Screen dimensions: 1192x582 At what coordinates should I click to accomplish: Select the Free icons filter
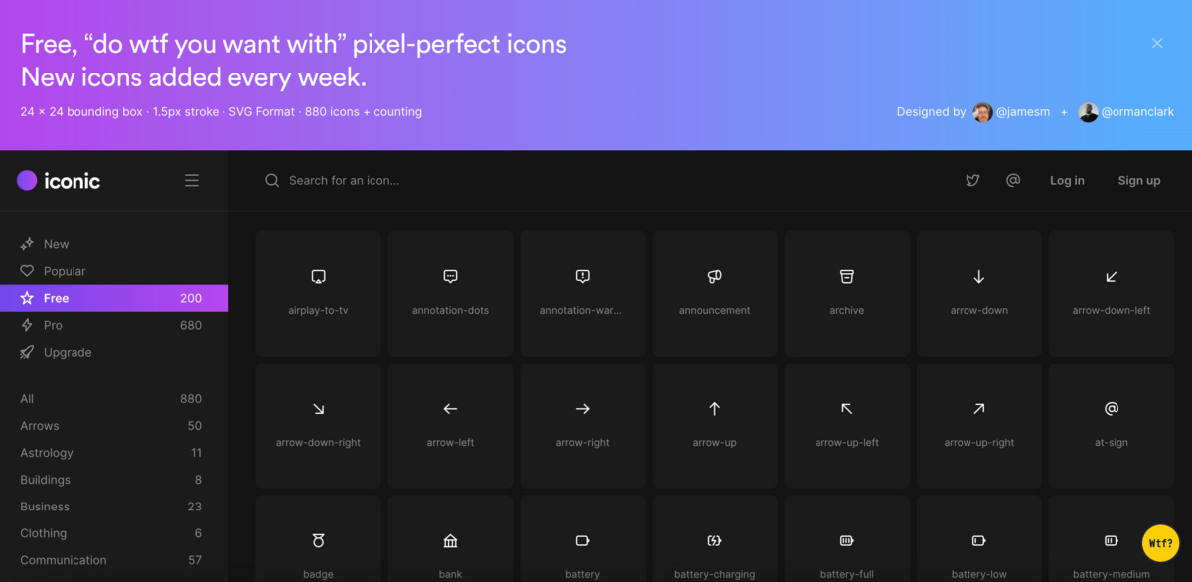point(114,298)
